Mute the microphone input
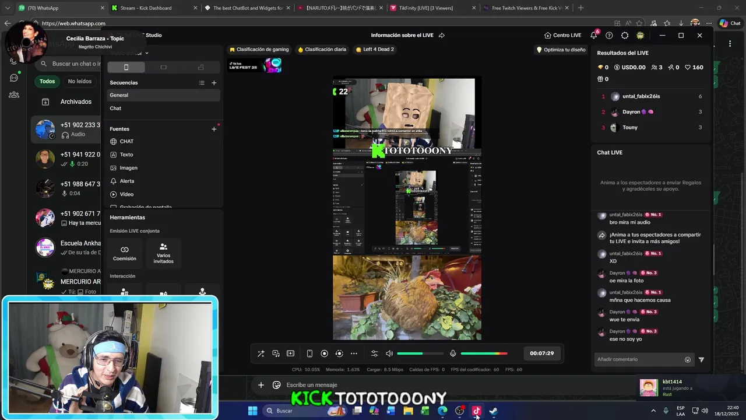 453,353
